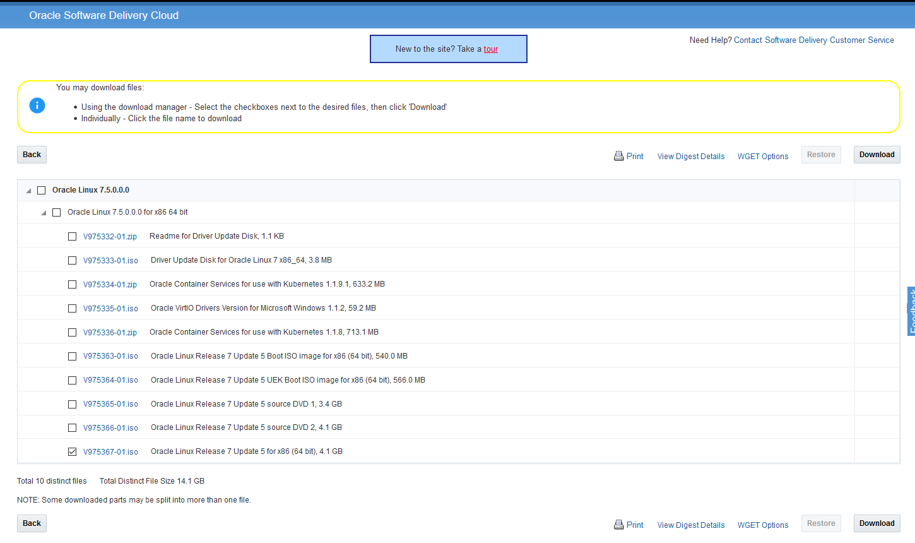The height and width of the screenshot is (543, 915).
Task: Check the Oracle Linux 7.5.0.0.0 parent checkbox
Action: pos(41,189)
